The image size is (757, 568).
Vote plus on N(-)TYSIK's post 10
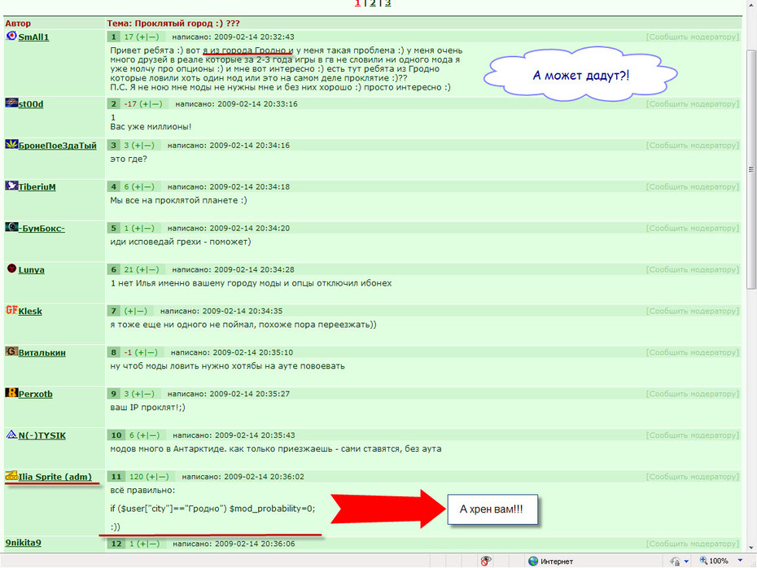pyautogui.click(x=143, y=436)
